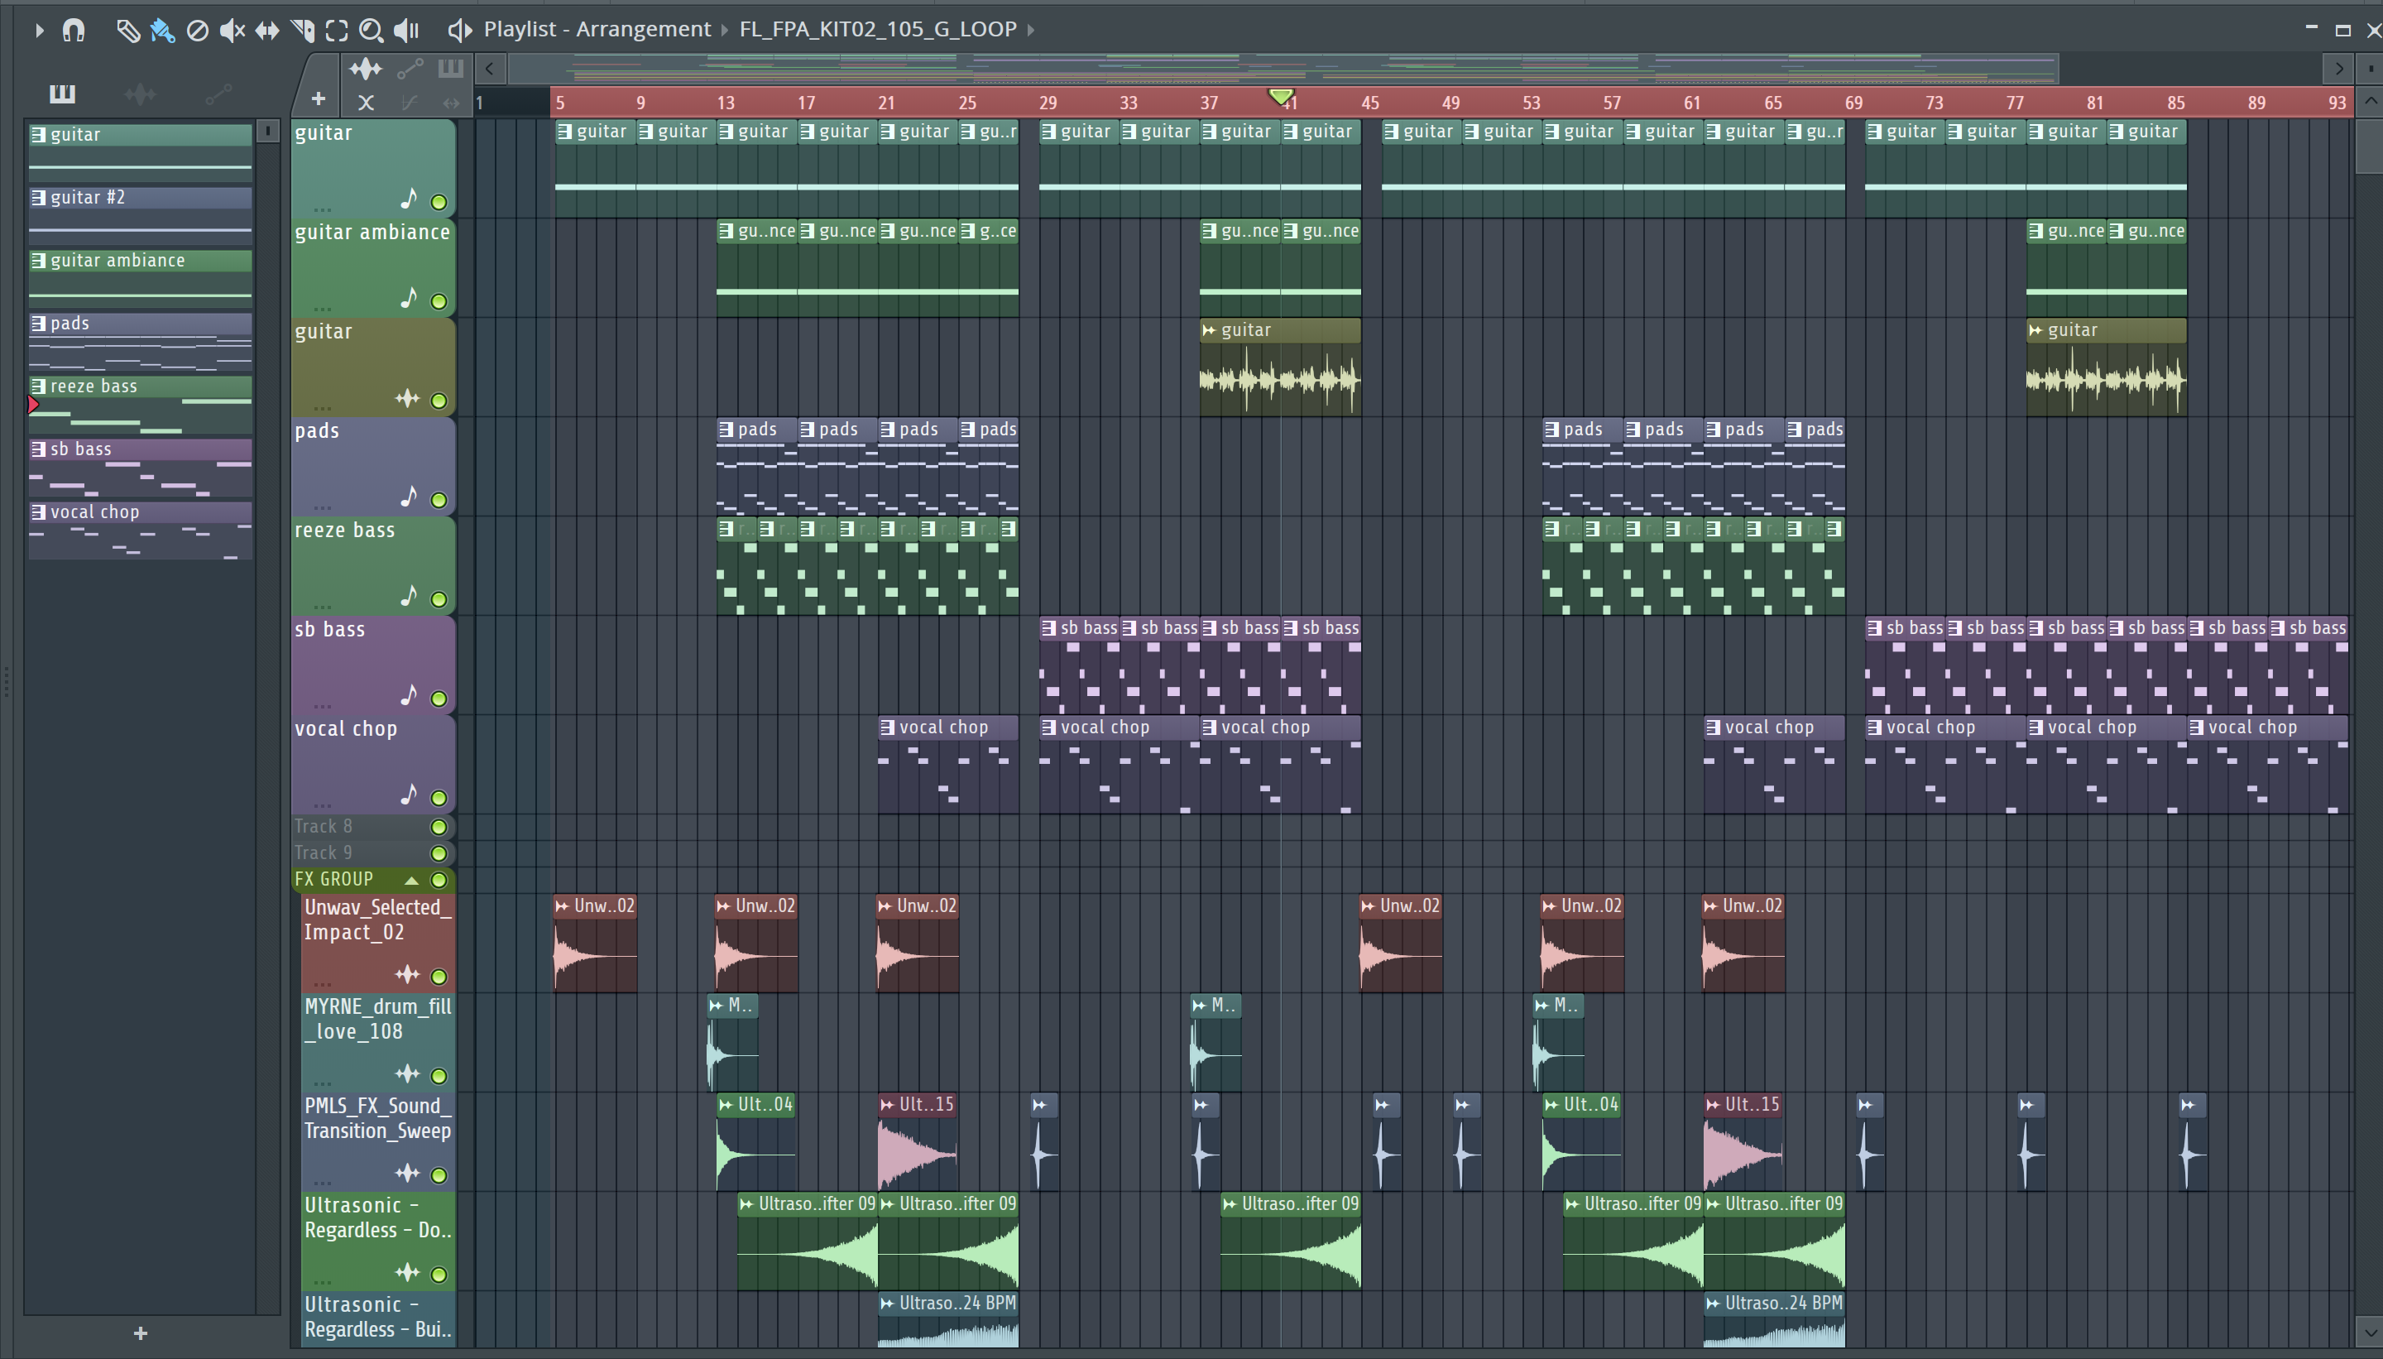Open menu of guitar audio clip at bar 37
This screenshot has height=1359, width=2383.
coord(1211,329)
